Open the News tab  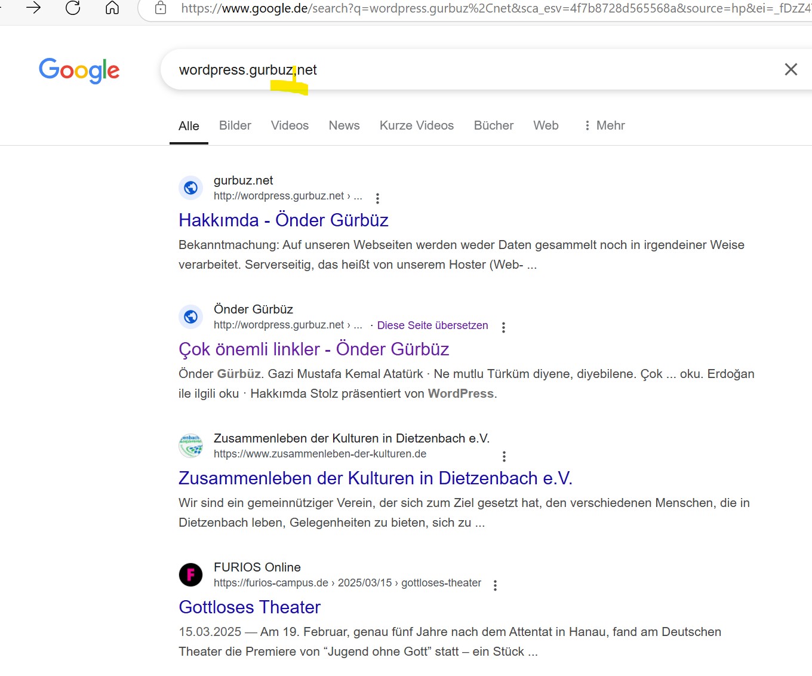tap(344, 125)
